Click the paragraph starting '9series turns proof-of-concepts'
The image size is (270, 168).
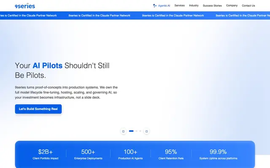tap(66, 92)
